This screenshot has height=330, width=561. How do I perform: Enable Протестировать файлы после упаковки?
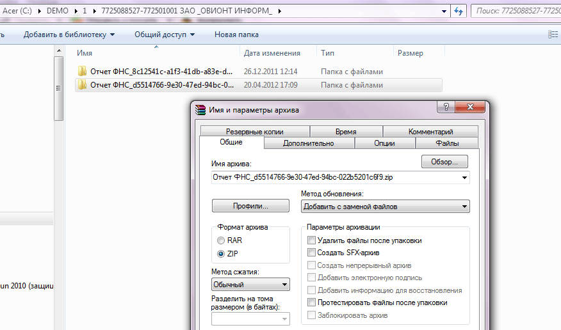coord(312,302)
